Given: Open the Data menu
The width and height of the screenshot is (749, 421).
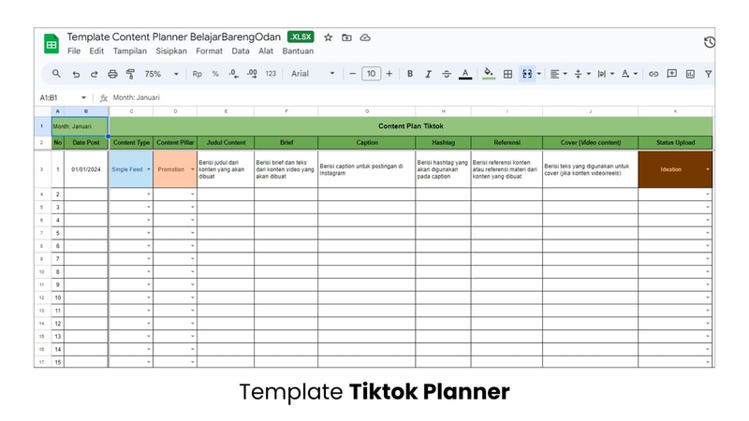Looking at the screenshot, I should click(x=241, y=51).
